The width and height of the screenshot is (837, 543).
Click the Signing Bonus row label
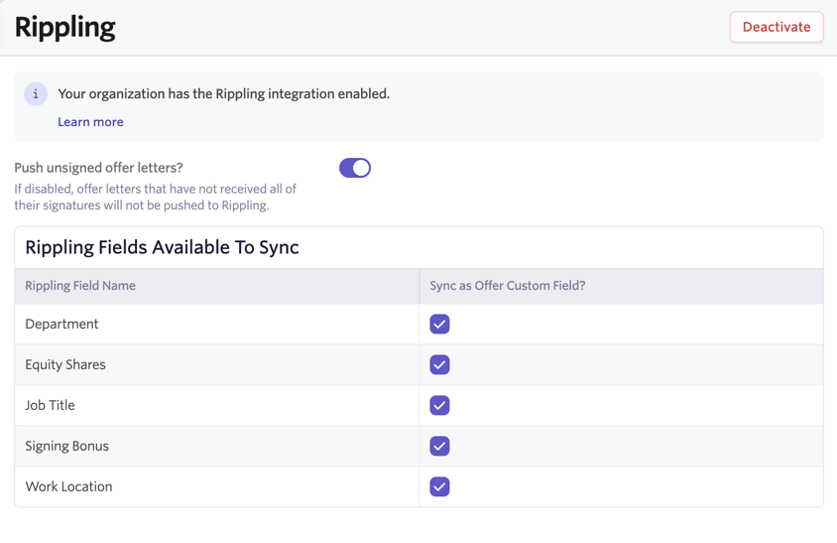point(66,447)
